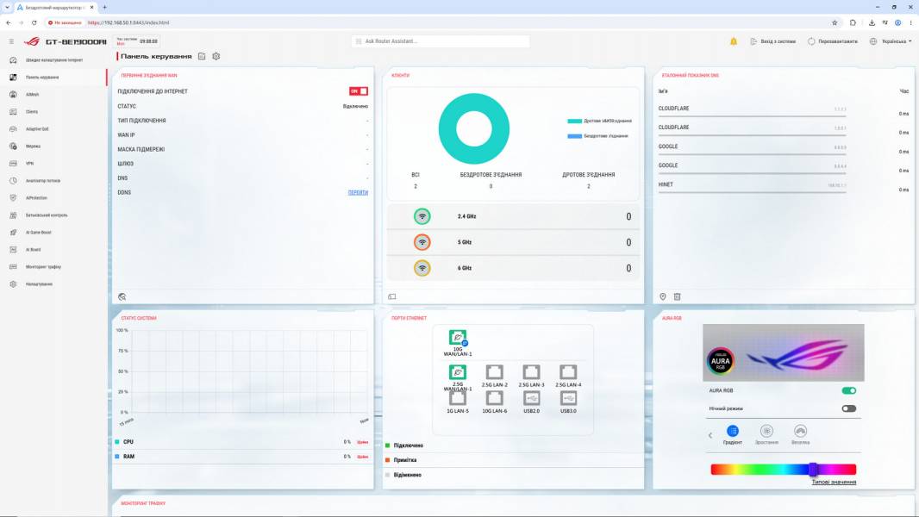Follow the ПЕРЕЙТИ link next to DDNS
This screenshot has width=919, height=517.
[358, 193]
